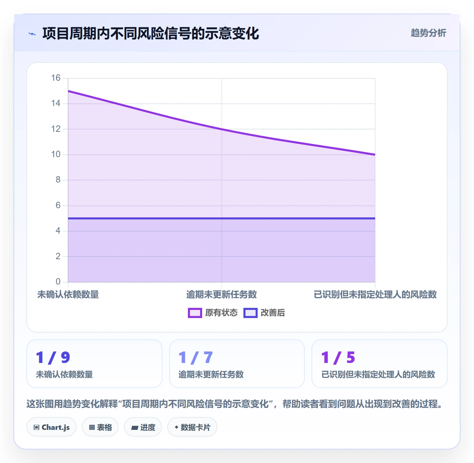
Task: Click the purple line start at value 15
Action: pos(68,91)
